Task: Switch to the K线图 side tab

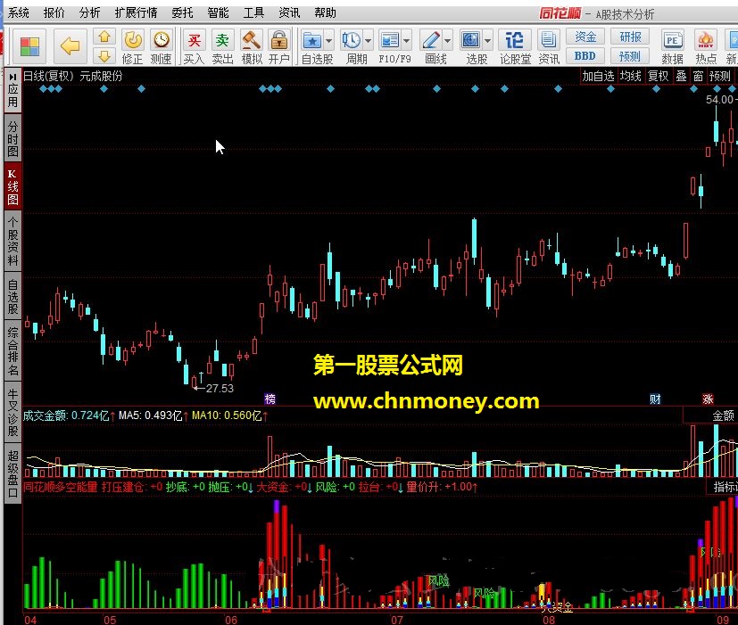Action: click(12, 186)
